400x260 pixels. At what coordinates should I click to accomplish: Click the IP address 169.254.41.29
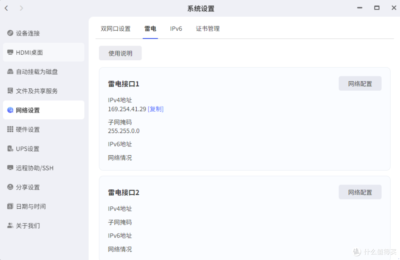tap(127, 109)
